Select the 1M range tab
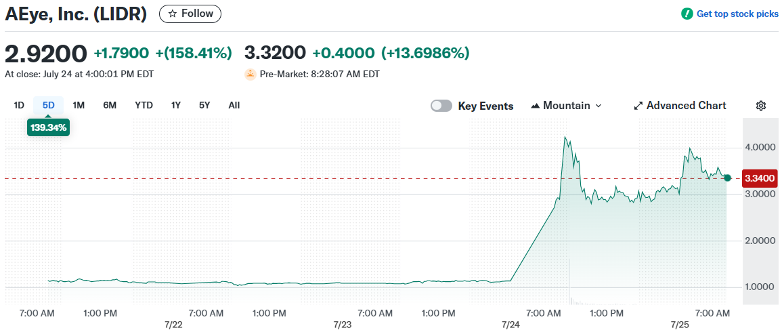The image size is (782, 330). (x=79, y=105)
